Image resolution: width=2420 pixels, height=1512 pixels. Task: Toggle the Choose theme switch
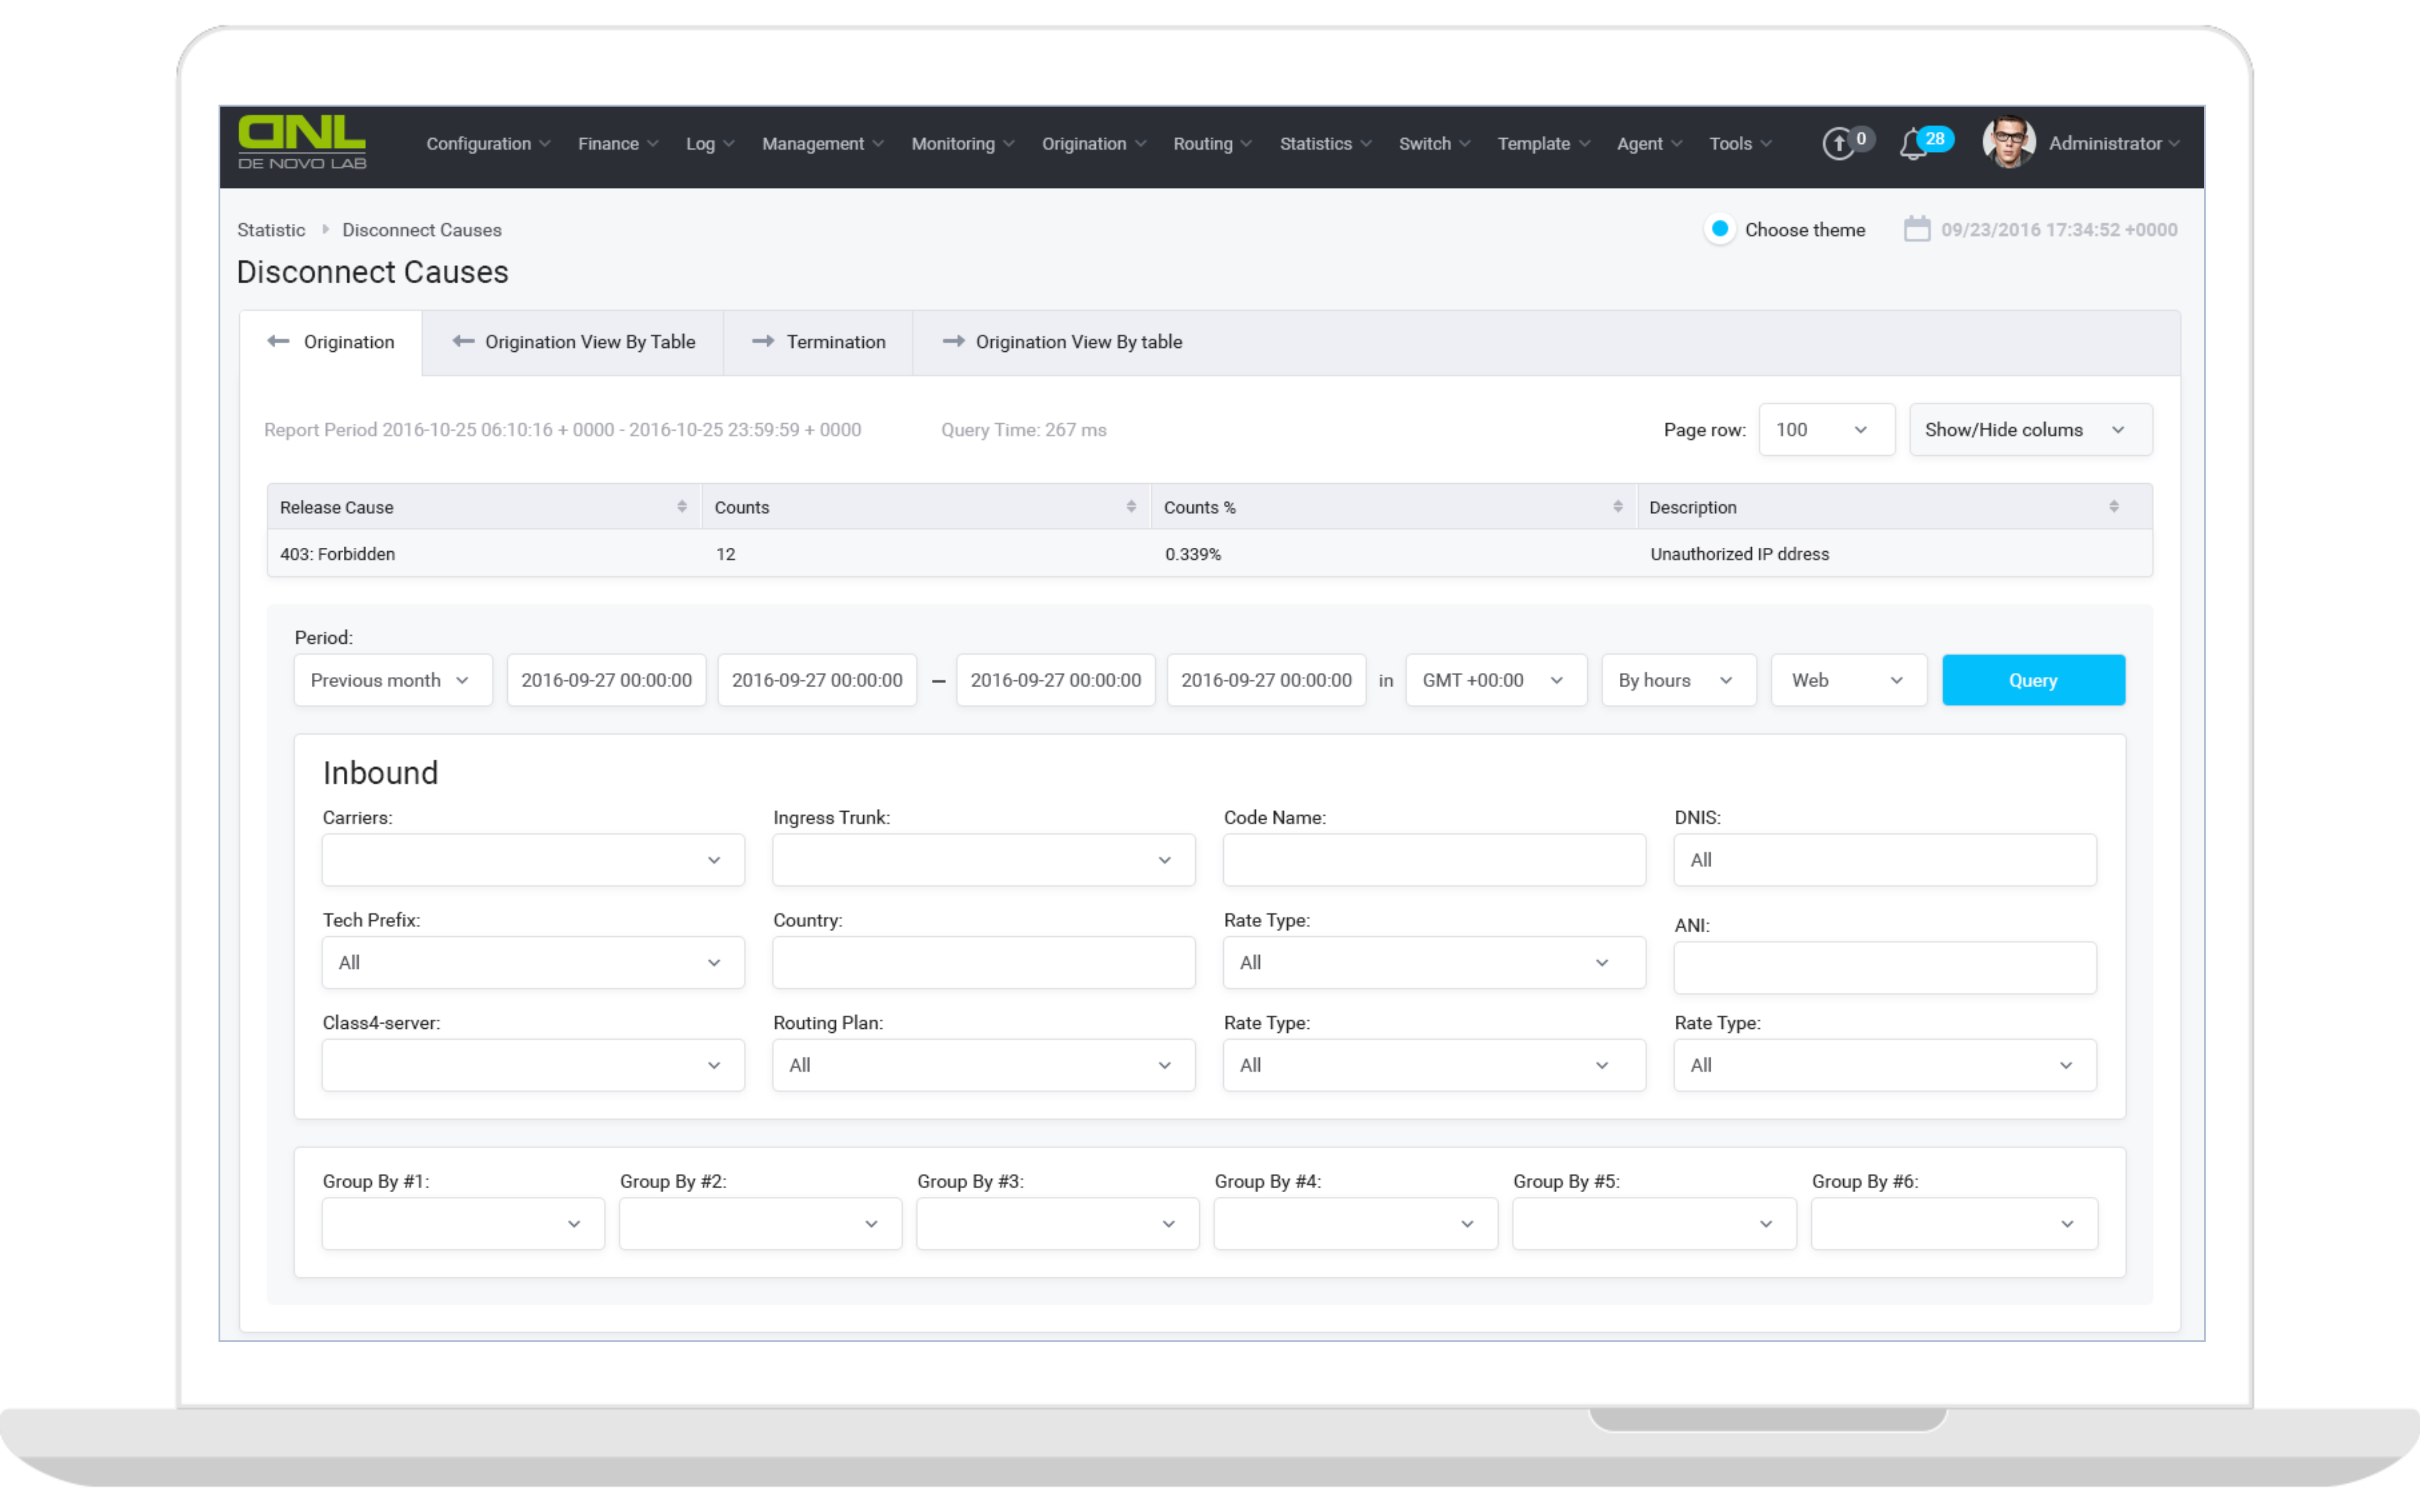click(1720, 229)
